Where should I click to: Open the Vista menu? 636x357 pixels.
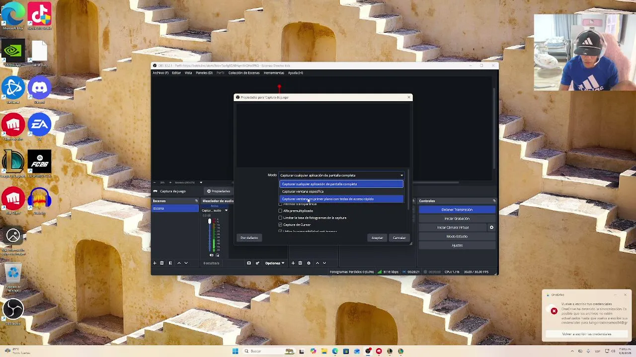[188, 73]
